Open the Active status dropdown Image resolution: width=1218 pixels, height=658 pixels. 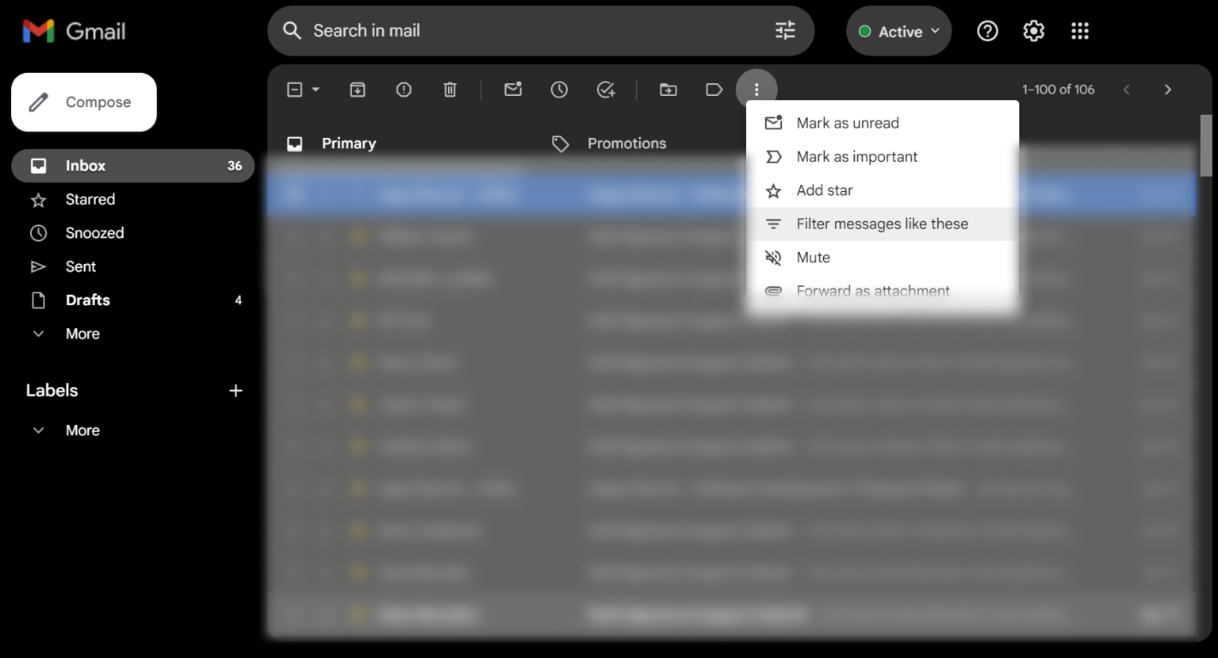pos(898,32)
